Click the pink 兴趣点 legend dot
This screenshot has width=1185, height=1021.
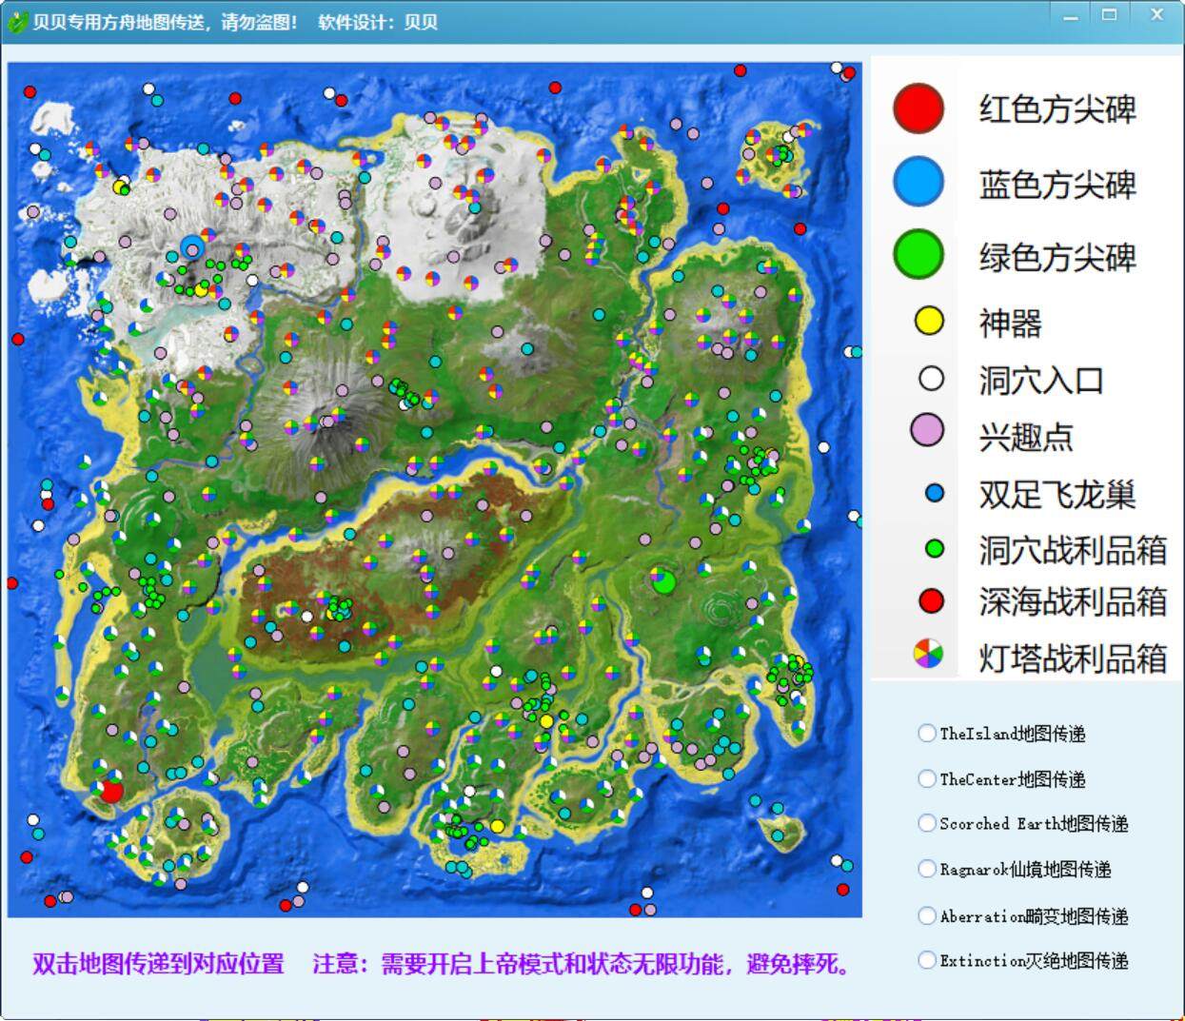point(928,430)
